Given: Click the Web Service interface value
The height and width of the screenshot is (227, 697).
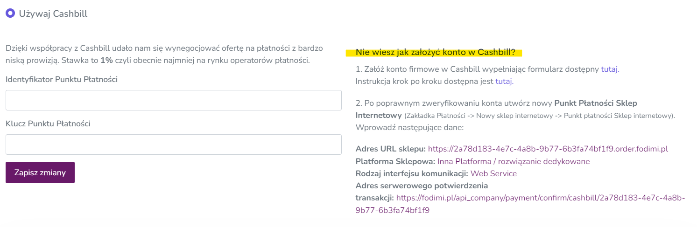Looking at the screenshot, I should point(493,173).
